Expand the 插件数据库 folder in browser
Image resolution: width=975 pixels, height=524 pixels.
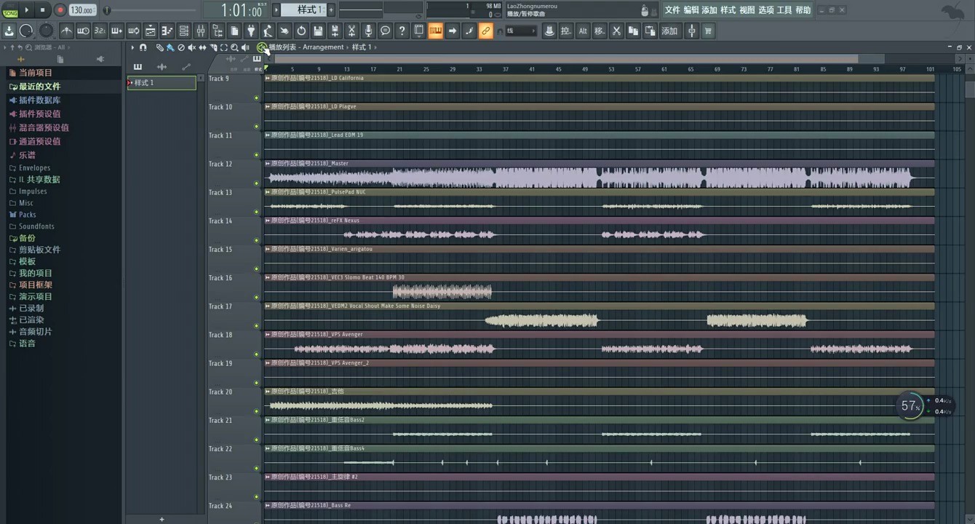(39, 100)
